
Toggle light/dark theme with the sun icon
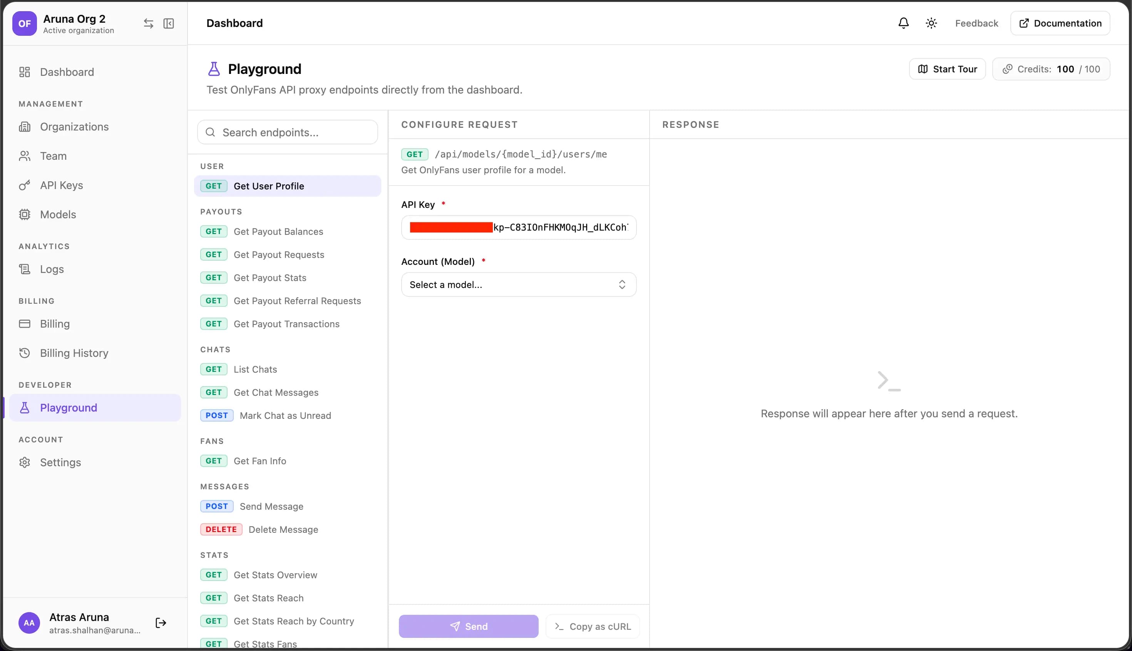pos(931,23)
